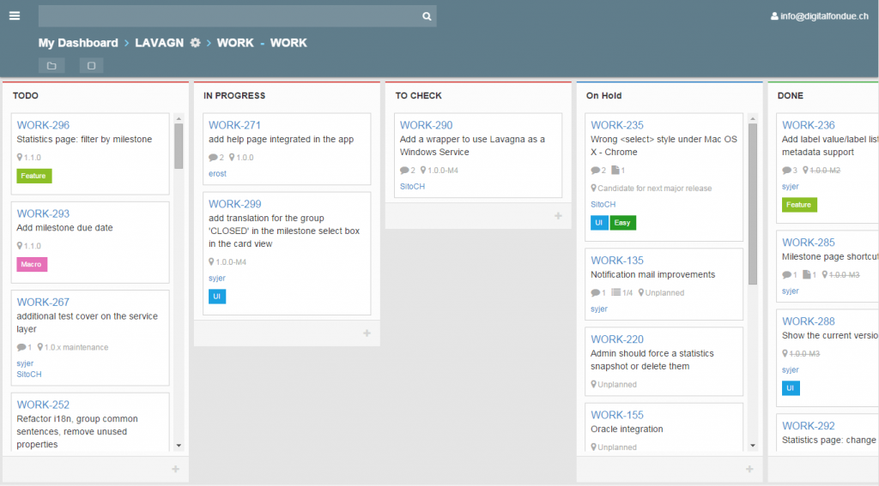Click milestone pin icon on WORK-299
This screenshot has width=879, height=486.
coord(211,261)
